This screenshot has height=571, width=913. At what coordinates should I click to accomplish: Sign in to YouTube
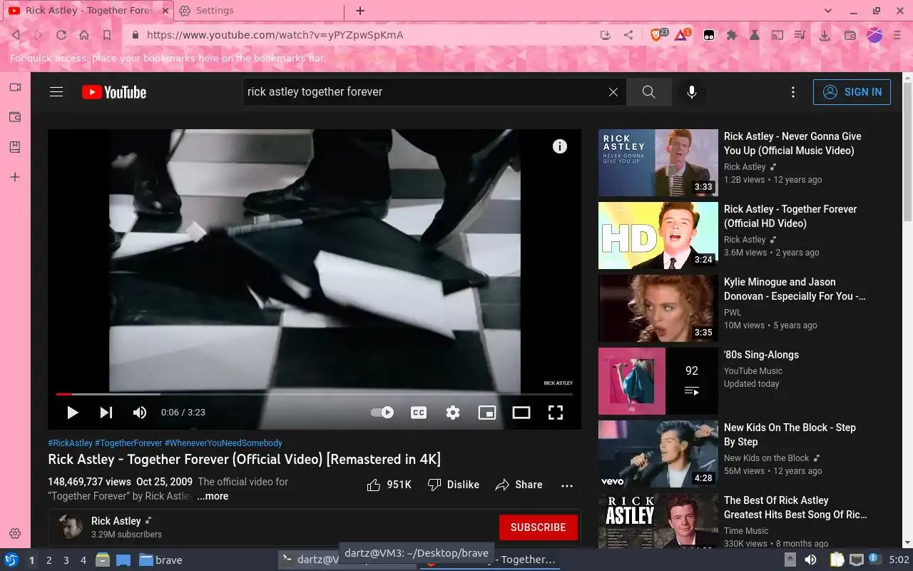click(x=852, y=92)
